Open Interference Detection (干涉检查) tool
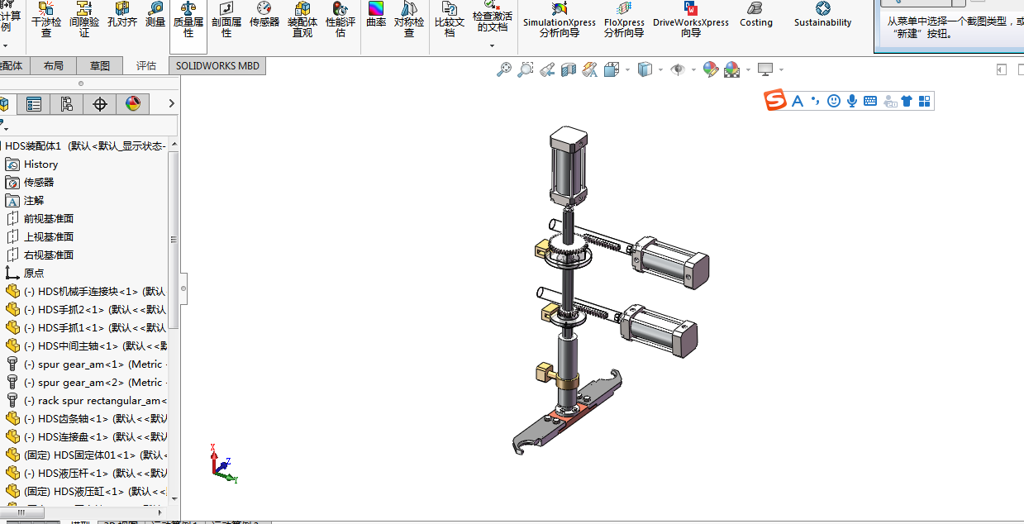The height and width of the screenshot is (524, 1024). (x=45, y=20)
